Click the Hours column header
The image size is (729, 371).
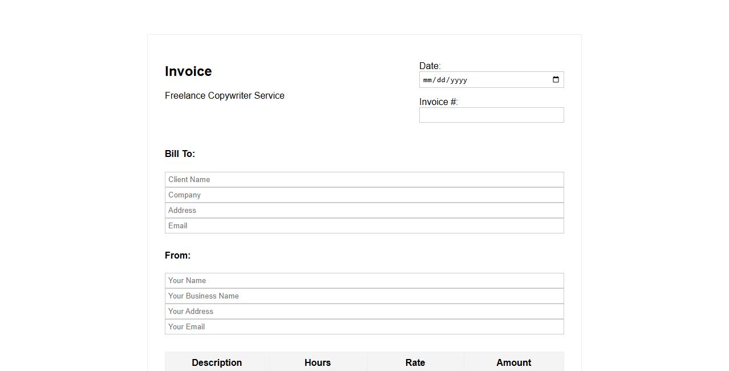point(318,362)
